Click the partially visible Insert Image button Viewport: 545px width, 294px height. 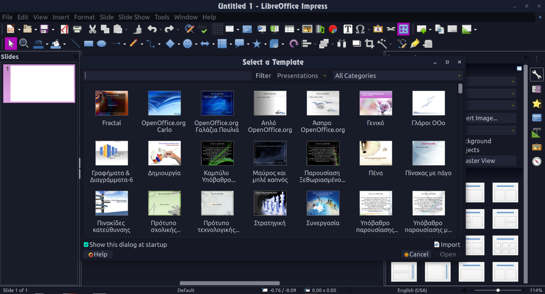491,118
